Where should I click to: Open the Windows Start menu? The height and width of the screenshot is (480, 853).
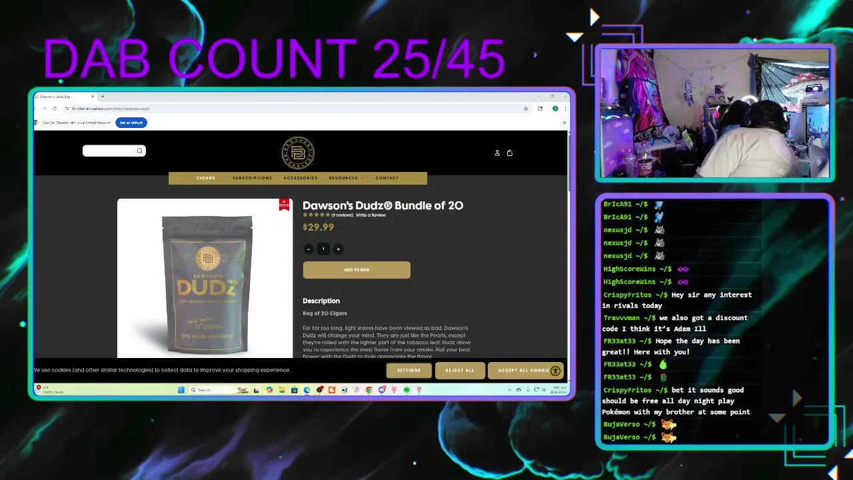coord(181,390)
